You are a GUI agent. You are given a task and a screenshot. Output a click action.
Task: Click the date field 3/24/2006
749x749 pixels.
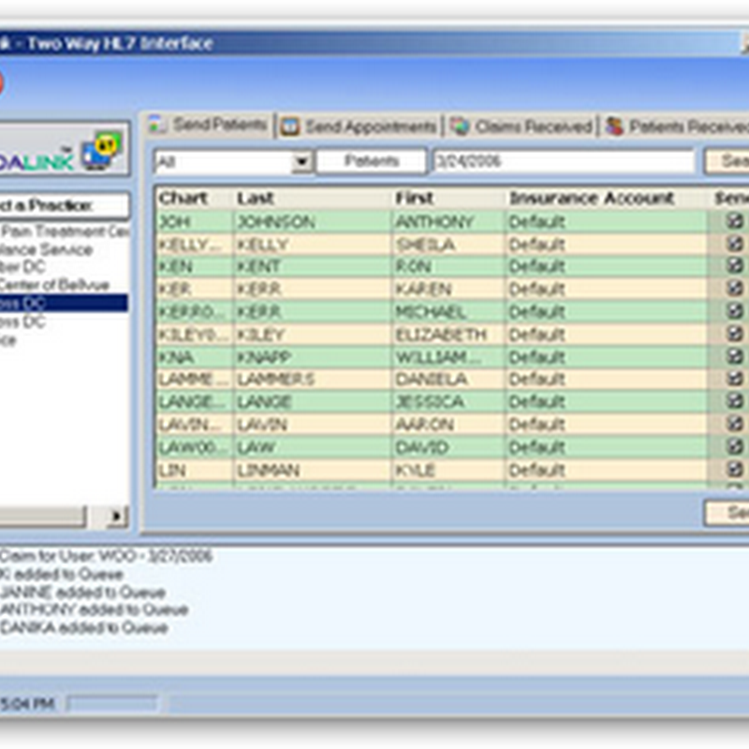pyautogui.click(x=564, y=161)
